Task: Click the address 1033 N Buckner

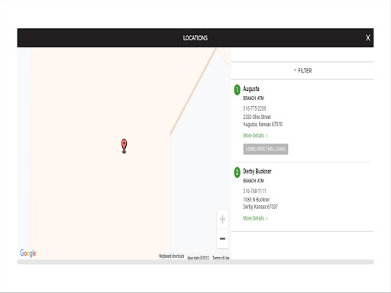Action: coord(256,200)
